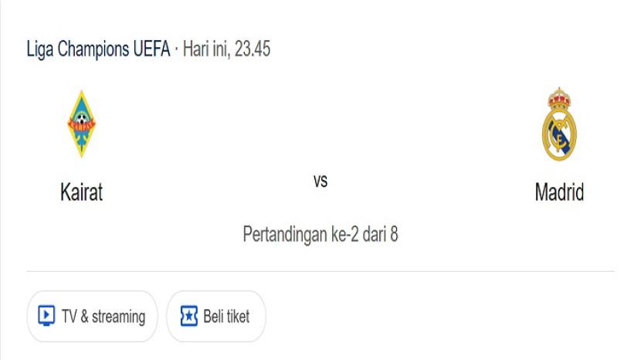
Task: Click the horizontal divider under match info
Action: coord(320,271)
